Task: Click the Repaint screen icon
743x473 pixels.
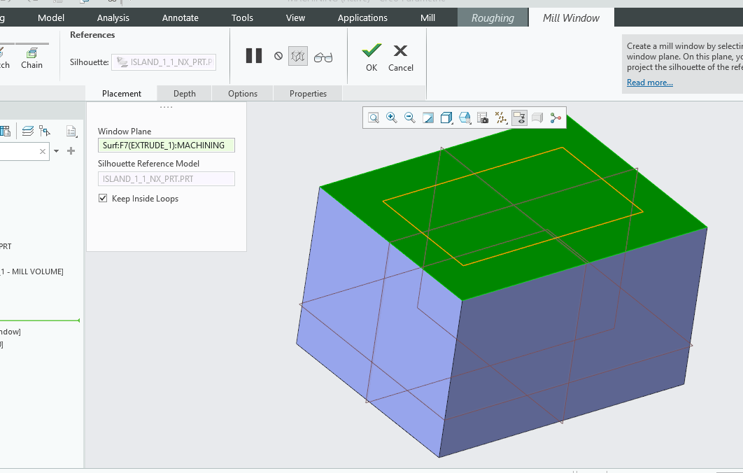Action: pyautogui.click(x=428, y=118)
